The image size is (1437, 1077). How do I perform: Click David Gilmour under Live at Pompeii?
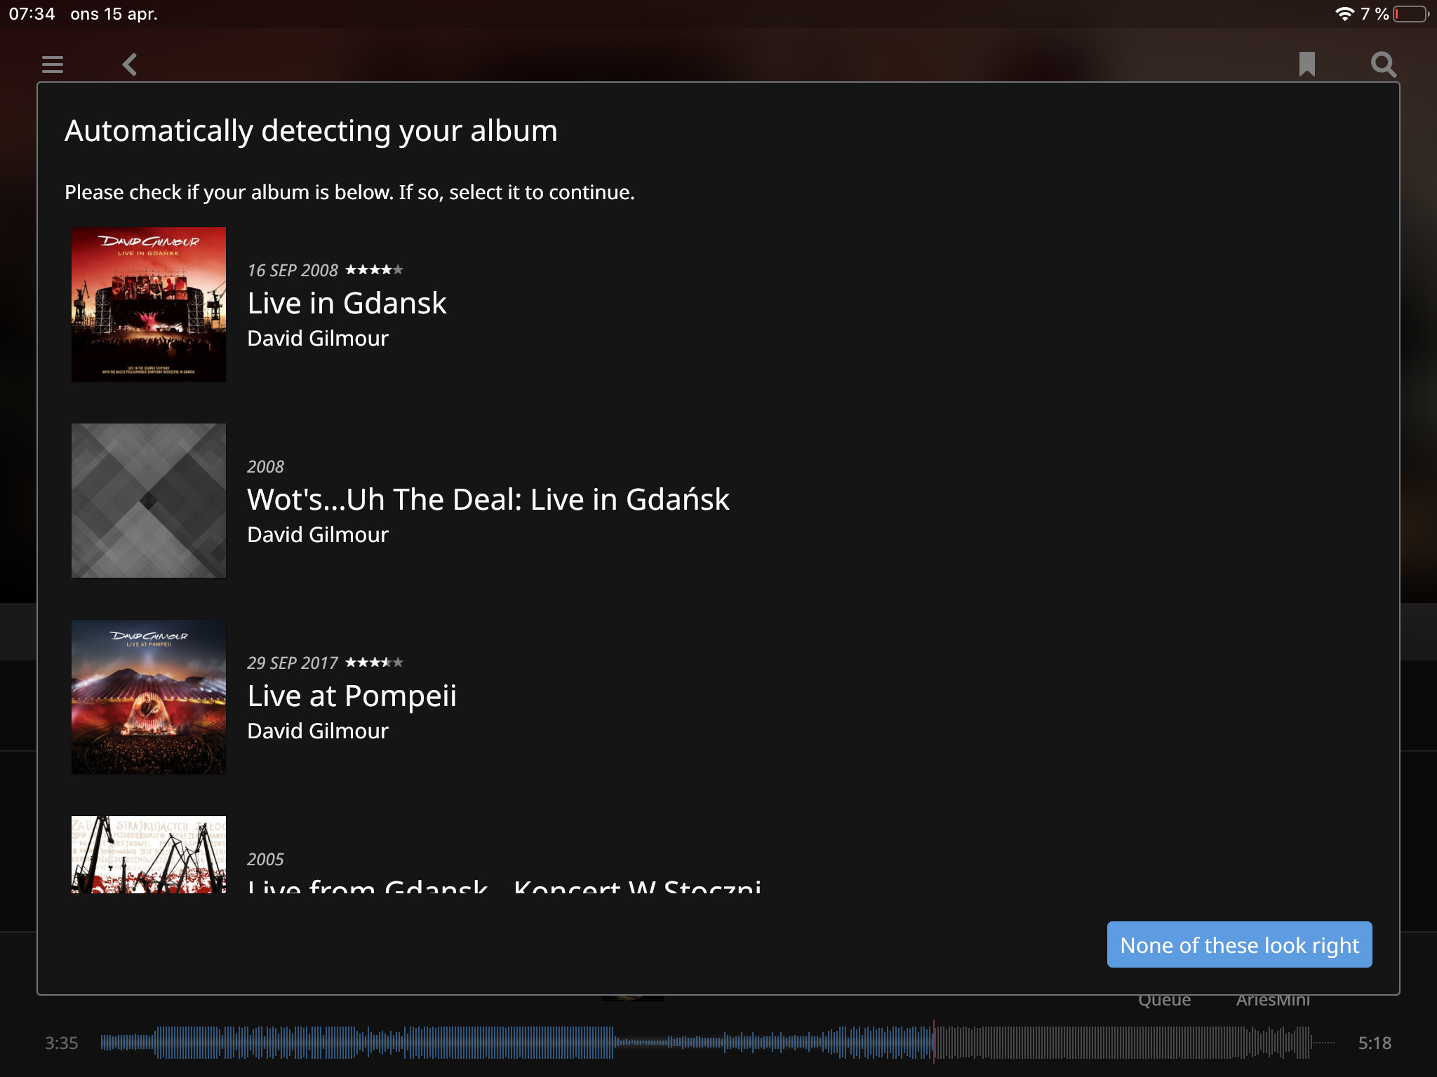tap(318, 731)
